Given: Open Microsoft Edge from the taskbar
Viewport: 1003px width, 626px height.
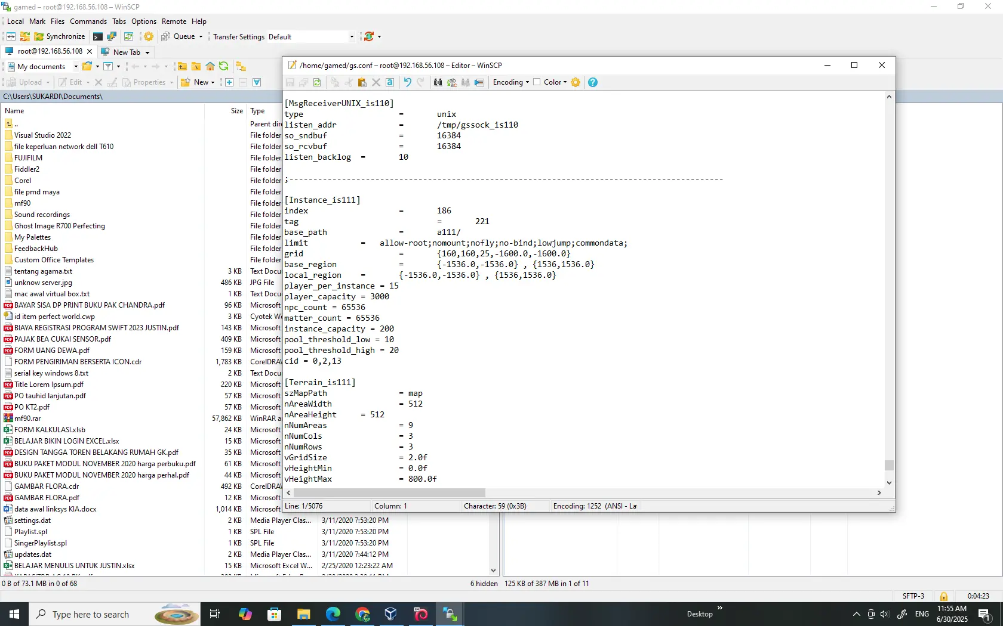Looking at the screenshot, I should (x=333, y=614).
